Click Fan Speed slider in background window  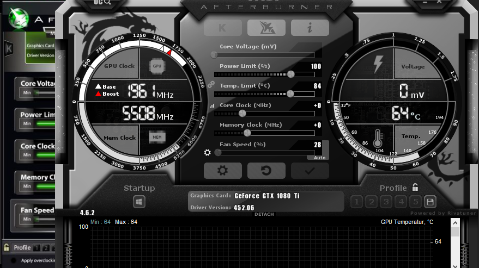click(45, 219)
